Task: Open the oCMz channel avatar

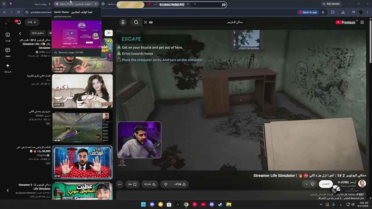Action: click(x=362, y=184)
